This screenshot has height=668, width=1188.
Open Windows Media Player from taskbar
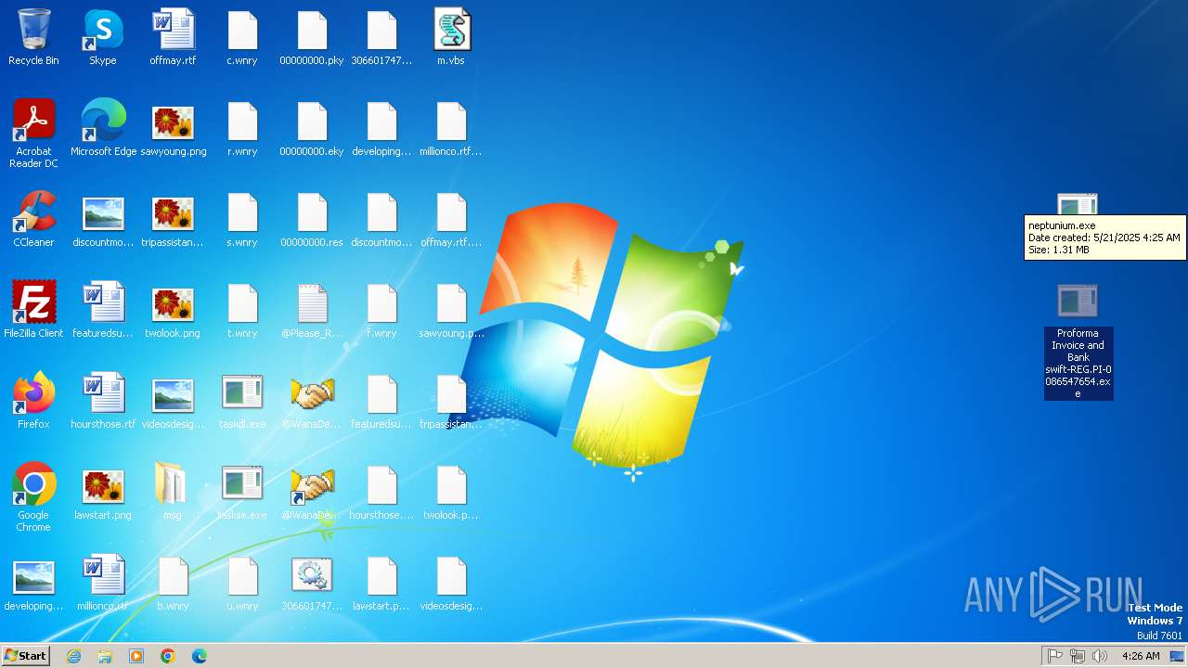(x=136, y=656)
